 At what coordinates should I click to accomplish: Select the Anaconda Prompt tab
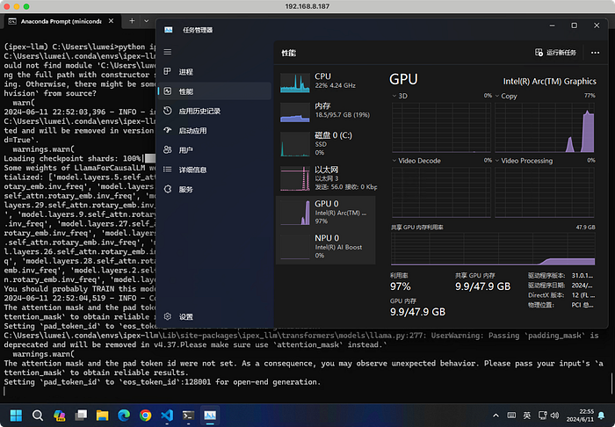click(x=61, y=21)
